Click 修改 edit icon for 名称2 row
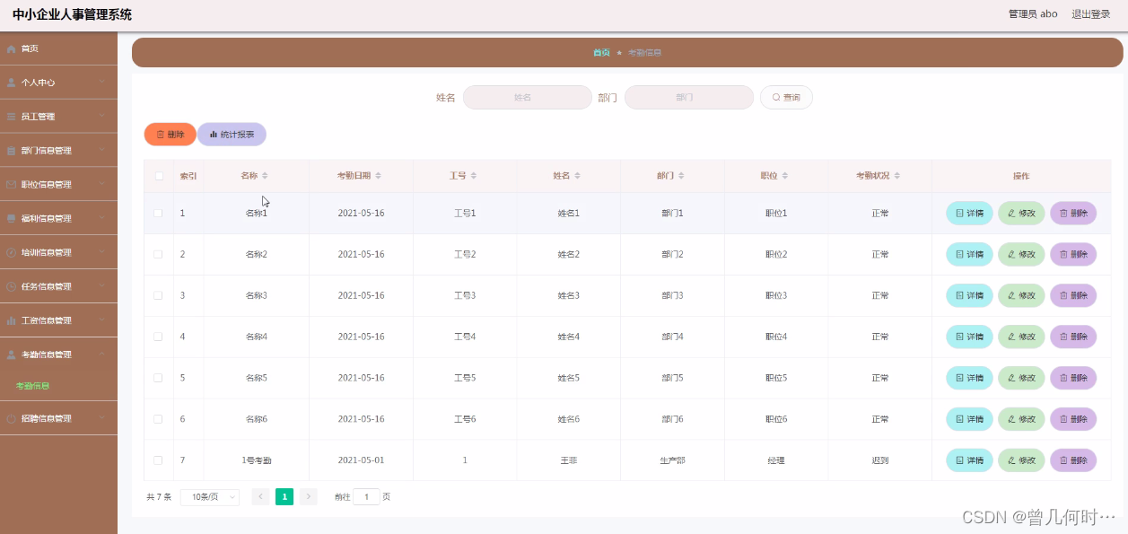Viewport: 1128px width, 534px height. [1012, 254]
